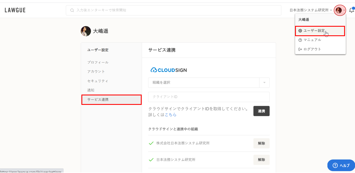The width and height of the screenshot is (355, 173).
Task: Toggle the chevron beside the user avatar
Action: click(344, 10)
